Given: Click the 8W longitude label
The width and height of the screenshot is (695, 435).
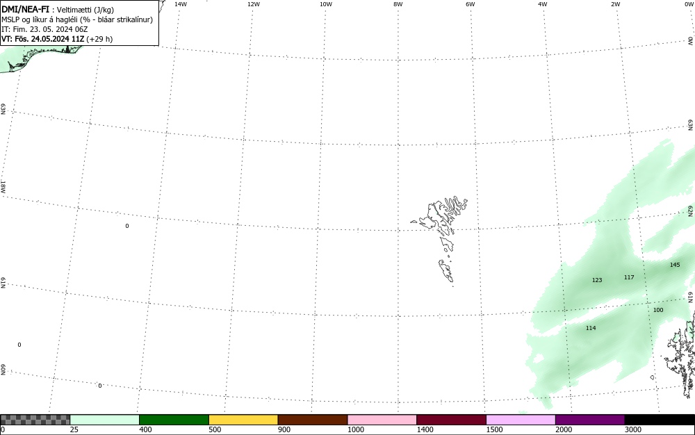Looking at the screenshot, I should [x=398, y=4].
